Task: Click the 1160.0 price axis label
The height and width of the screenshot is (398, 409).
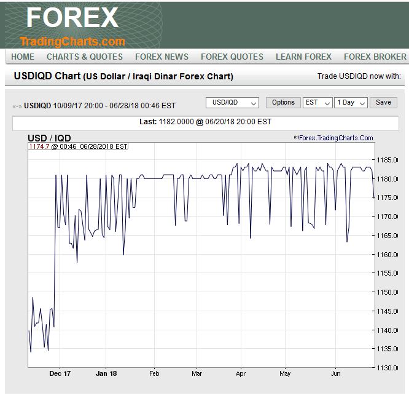Action: 388,255
